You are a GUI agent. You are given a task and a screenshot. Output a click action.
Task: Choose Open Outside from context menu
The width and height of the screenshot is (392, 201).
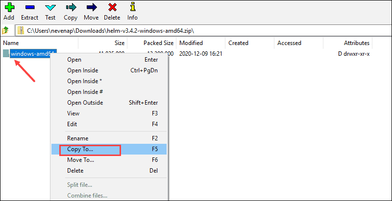click(x=109, y=103)
